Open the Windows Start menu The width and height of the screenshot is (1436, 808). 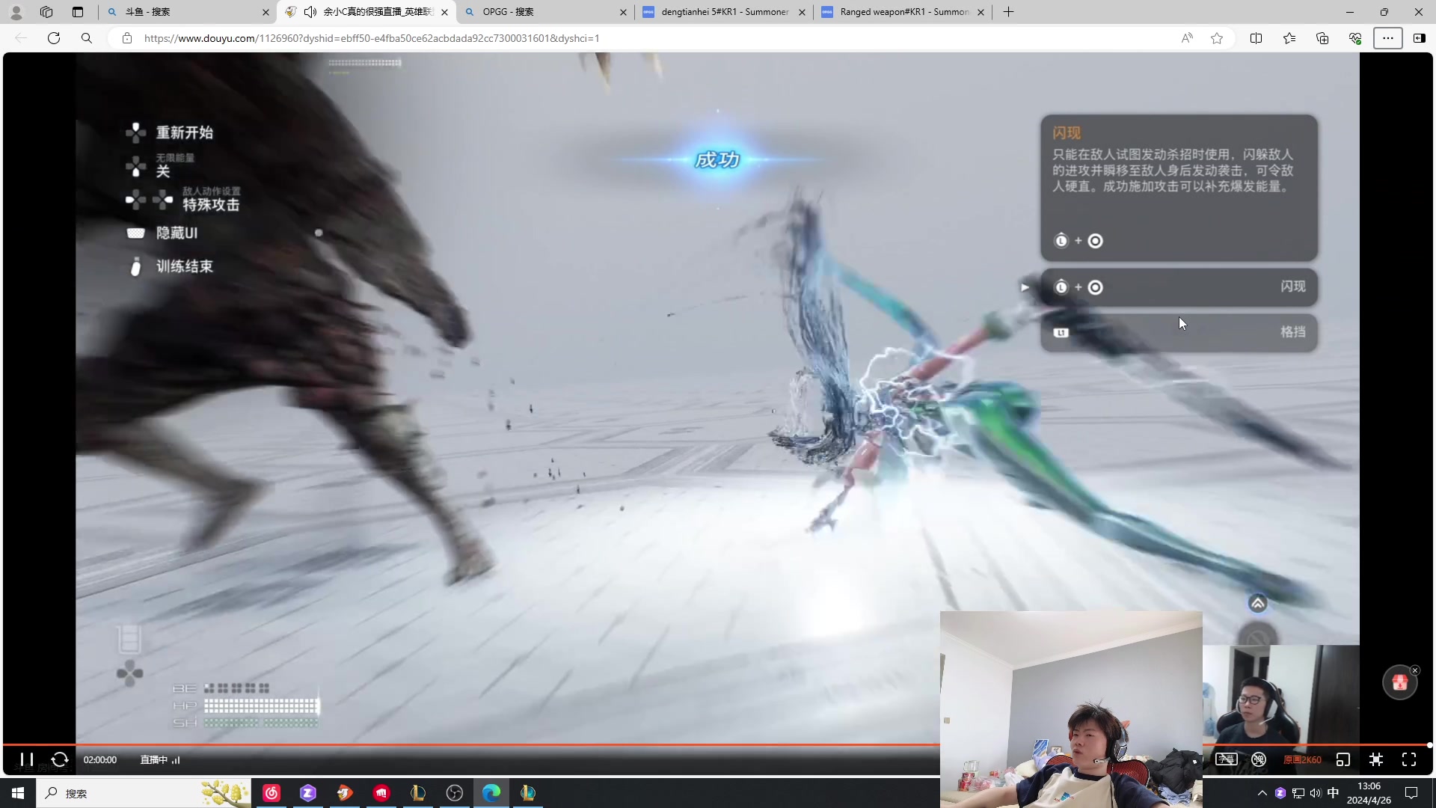pyautogui.click(x=18, y=793)
